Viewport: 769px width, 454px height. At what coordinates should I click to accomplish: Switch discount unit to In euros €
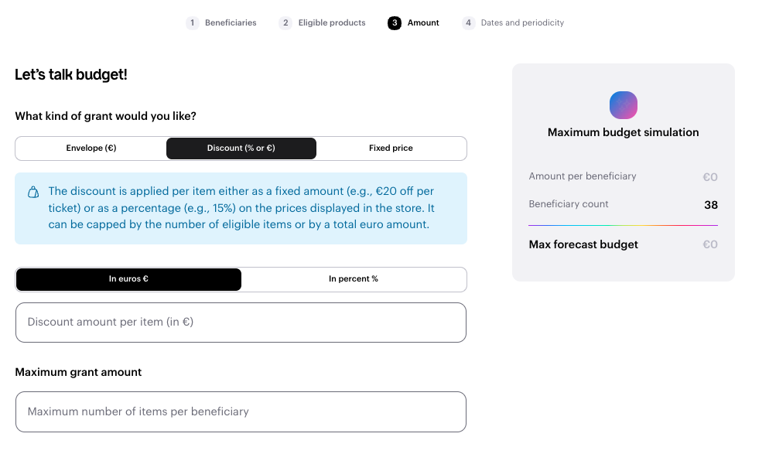pos(128,279)
